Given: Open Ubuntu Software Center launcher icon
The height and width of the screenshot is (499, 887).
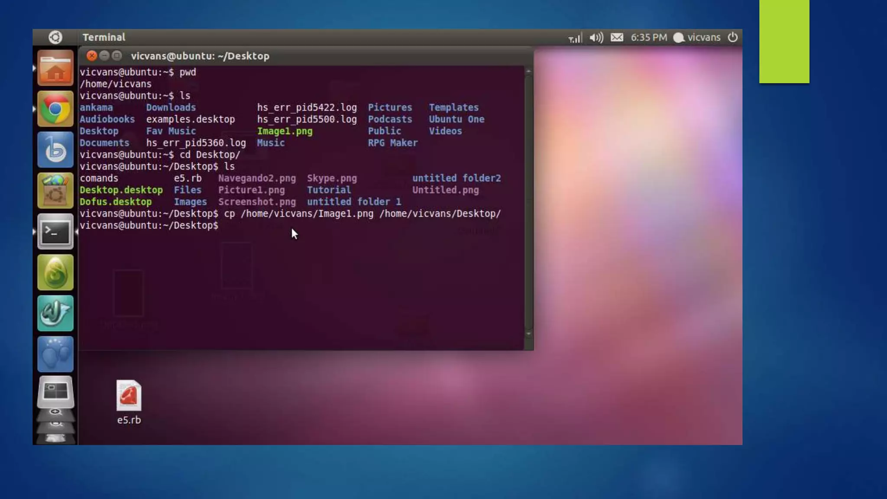Looking at the screenshot, I should (x=55, y=191).
